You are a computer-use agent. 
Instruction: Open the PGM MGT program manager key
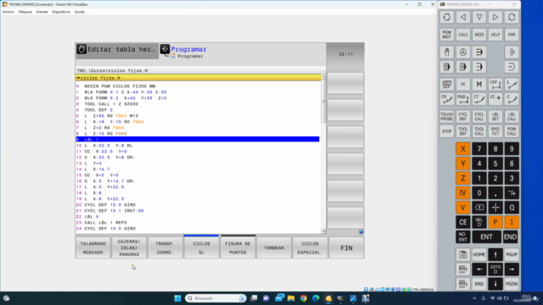click(x=447, y=35)
